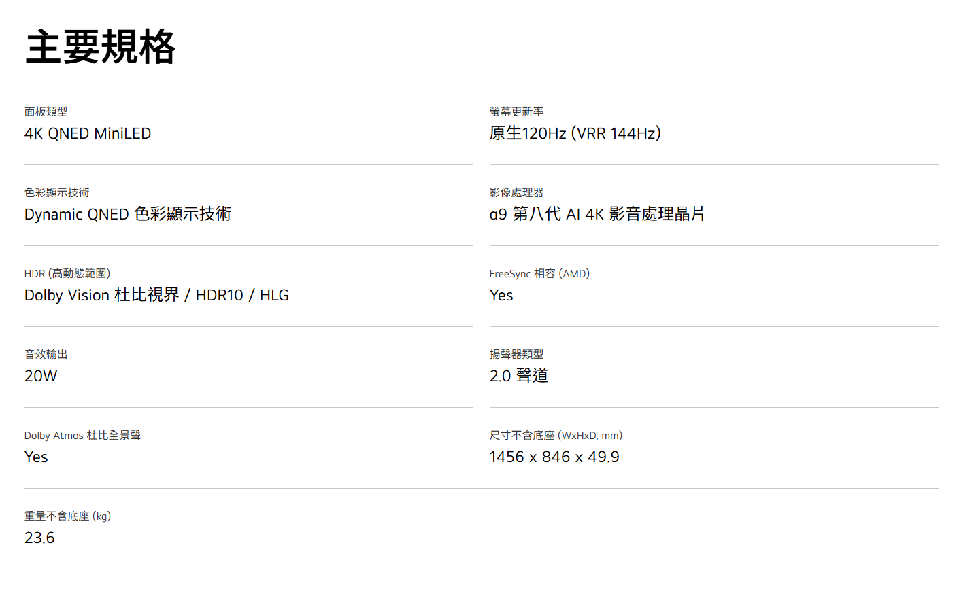
Task: Select the Dynamic QNED 色彩顯示技術 value
Action: click(x=128, y=214)
